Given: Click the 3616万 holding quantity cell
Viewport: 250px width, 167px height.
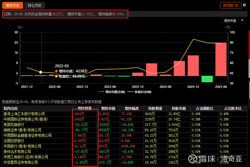Looking at the screenshot, I should click(x=150, y=114).
